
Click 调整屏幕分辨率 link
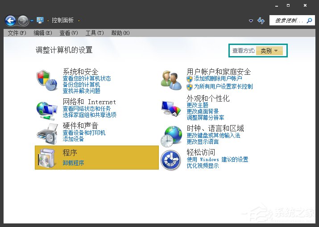pos(206,118)
